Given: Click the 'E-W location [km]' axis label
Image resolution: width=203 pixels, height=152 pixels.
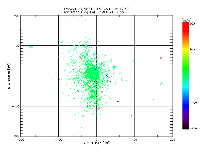Looking at the screenshot, I should click(96, 143).
